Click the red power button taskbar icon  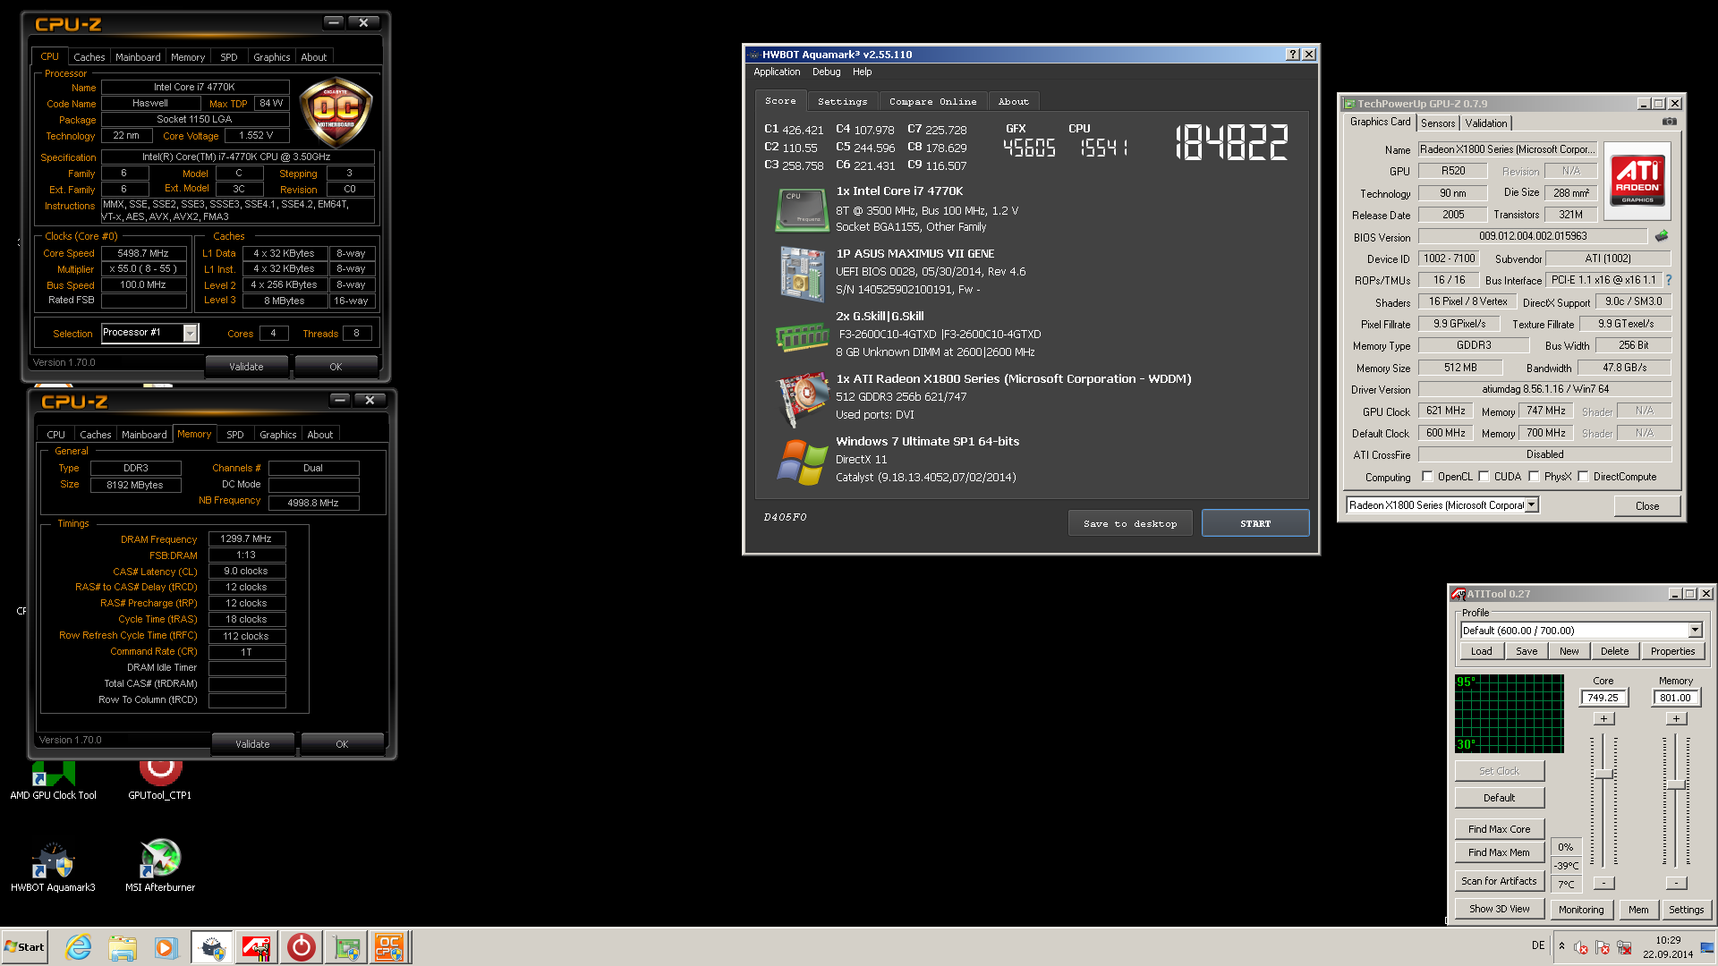tap(302, 947)
